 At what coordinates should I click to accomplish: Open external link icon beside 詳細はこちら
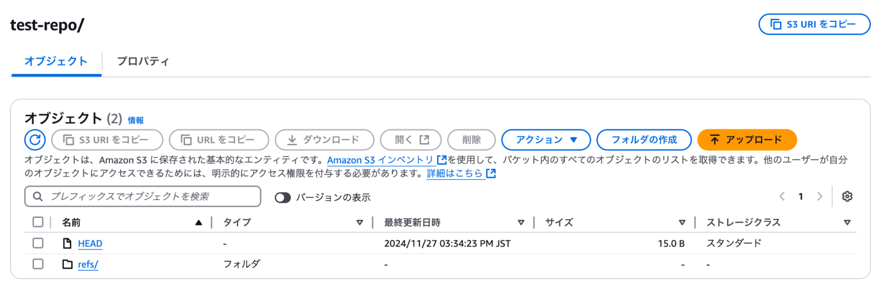click(x=491, y=173)
